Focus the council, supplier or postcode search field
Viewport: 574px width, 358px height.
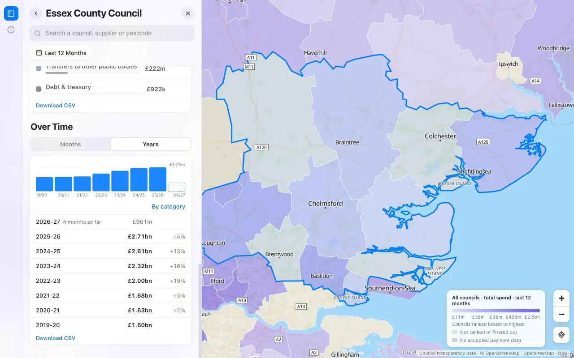[x=112, y=33]
